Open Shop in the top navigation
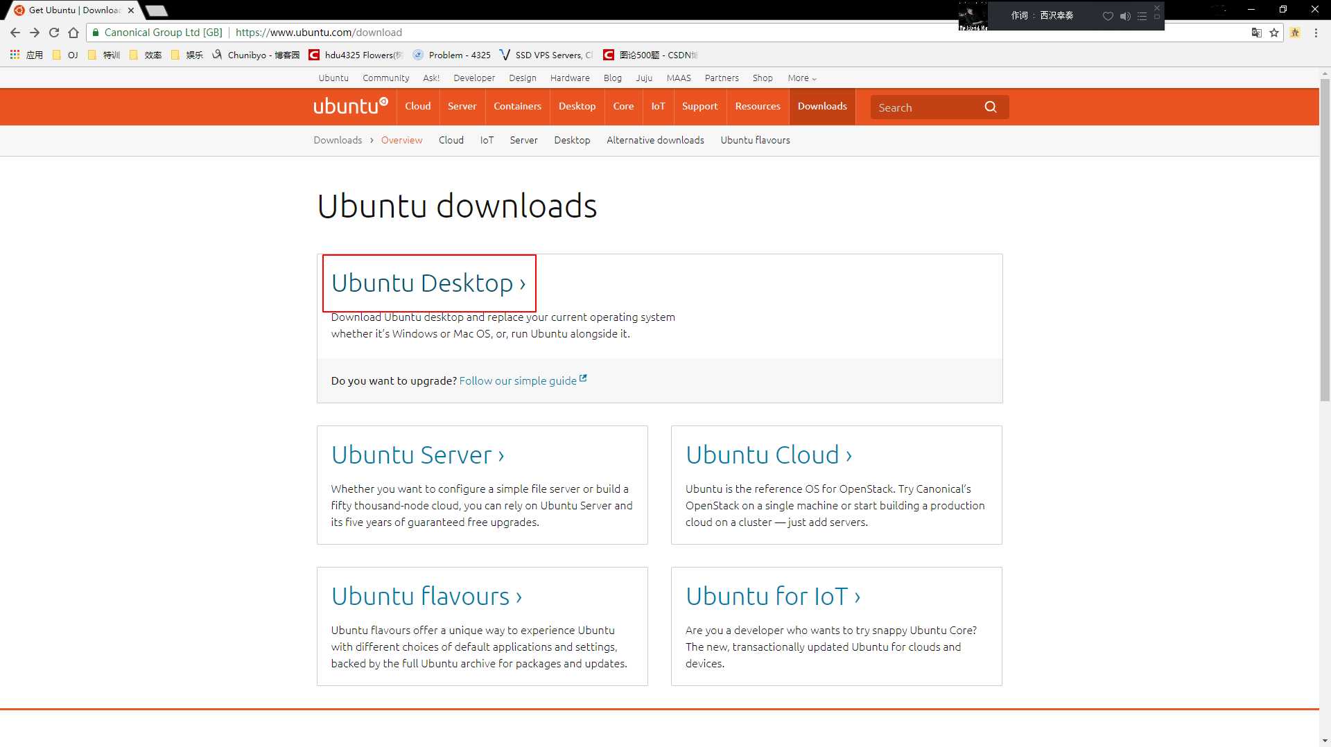The image size is (1331, 747). tap(763, 78)
